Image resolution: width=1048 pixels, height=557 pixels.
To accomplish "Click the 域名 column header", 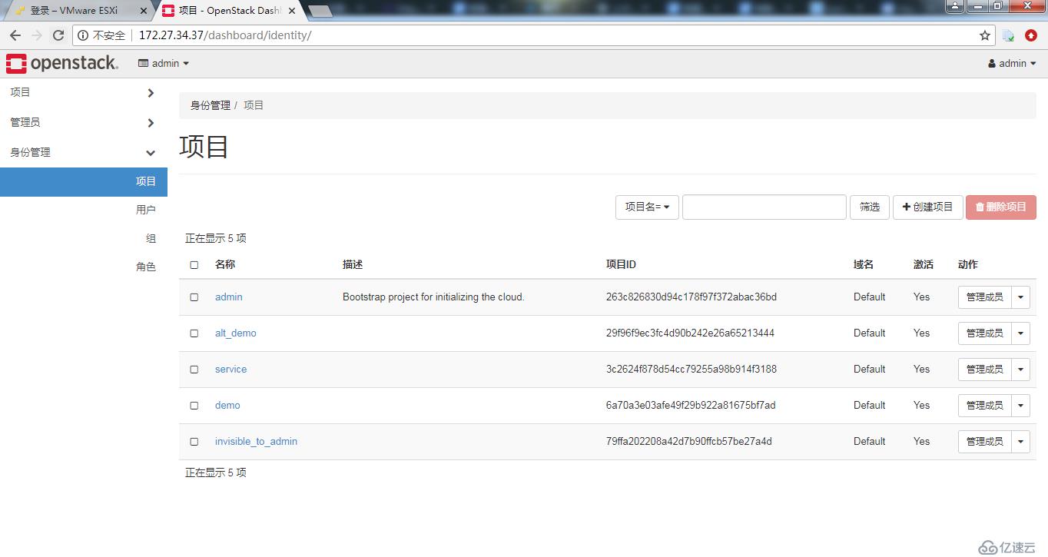I will (864, 264).
